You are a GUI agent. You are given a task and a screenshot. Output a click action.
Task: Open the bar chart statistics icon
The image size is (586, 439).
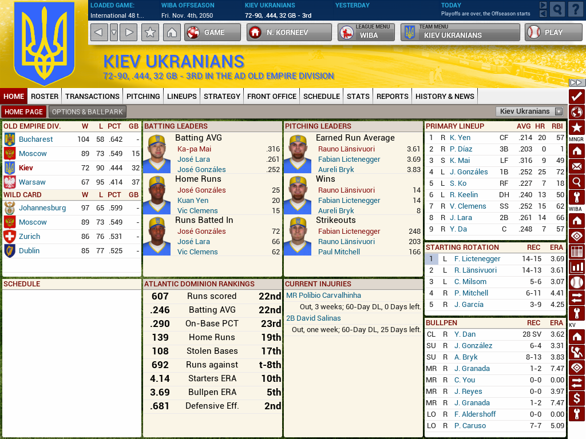[577, 266]
